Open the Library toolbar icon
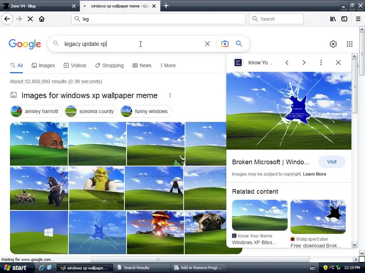The image size is (365, 273). pyautogui.click(x=333, y=19)
